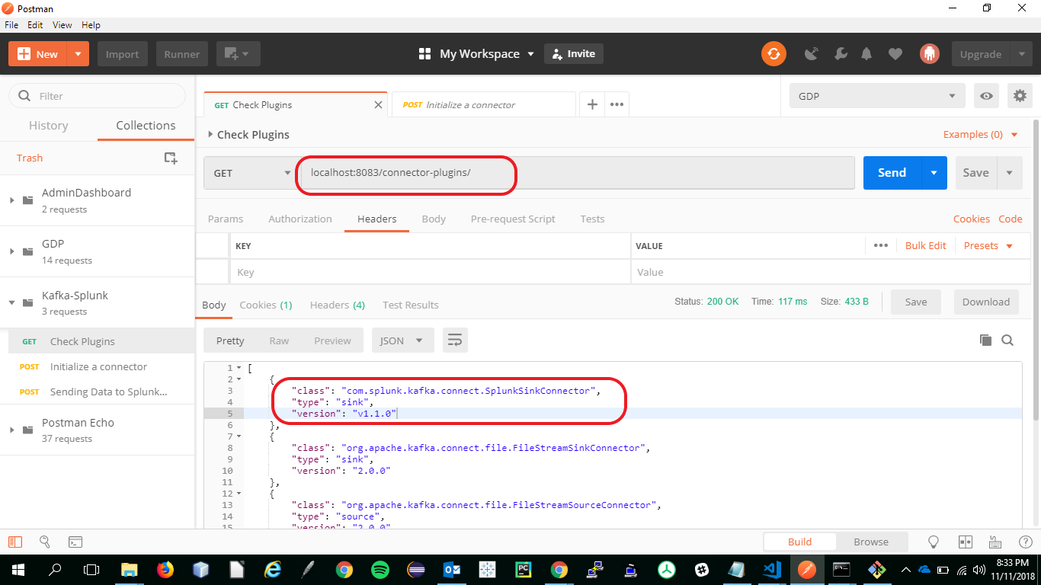The width and height of the screenshot is (1041, 585).
Task: Switch to Browse mode
Action: (871, 542)
